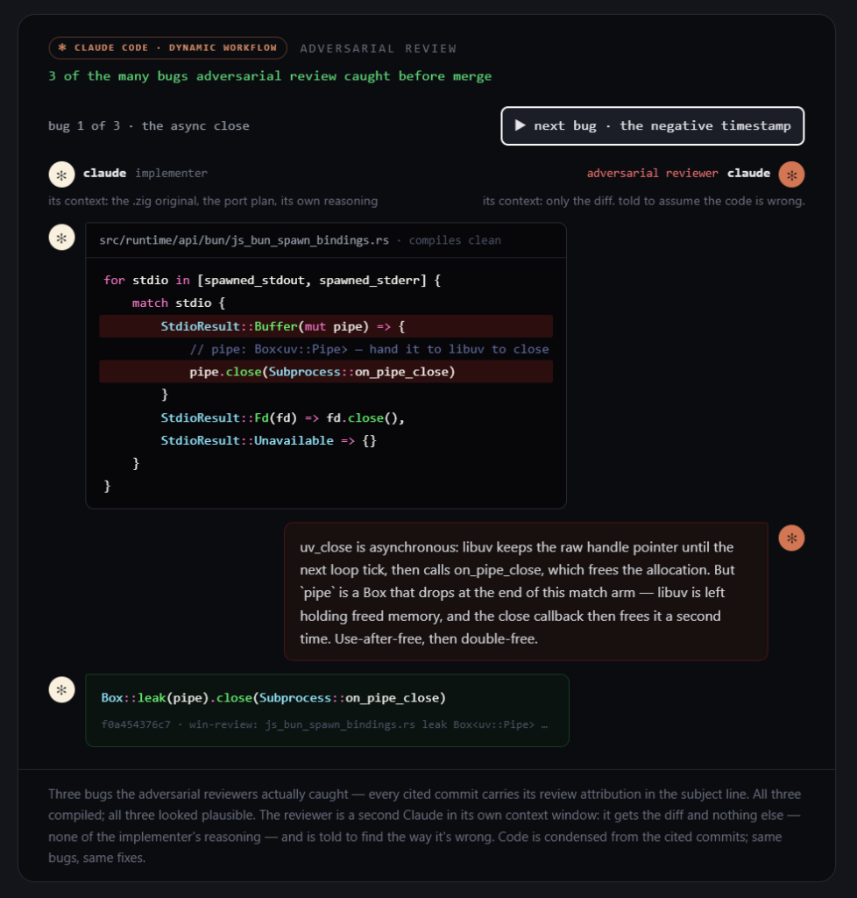Click the asterisk icon in the workflow badge
This screenshot has width=857, height=898.
[x=62, y=48]
